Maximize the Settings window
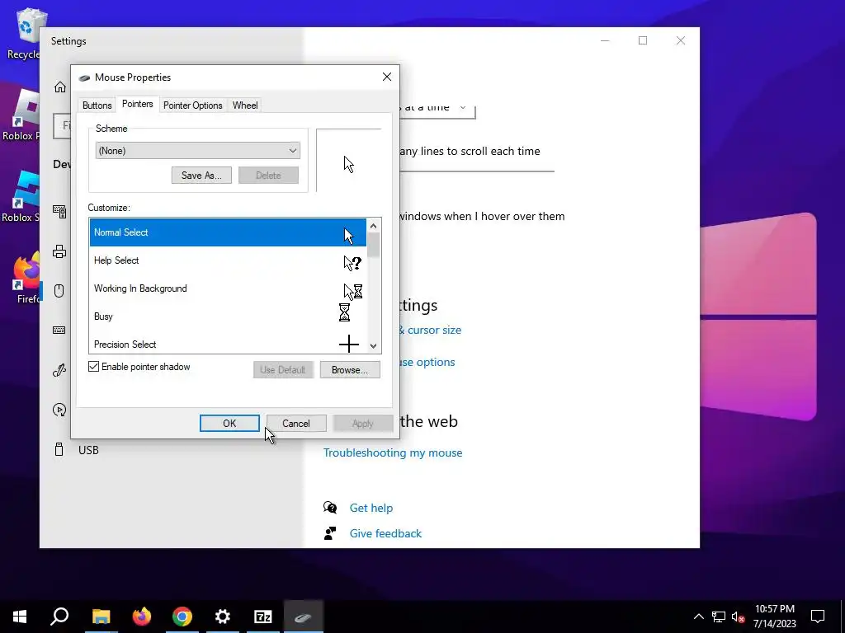 [643, 40]
